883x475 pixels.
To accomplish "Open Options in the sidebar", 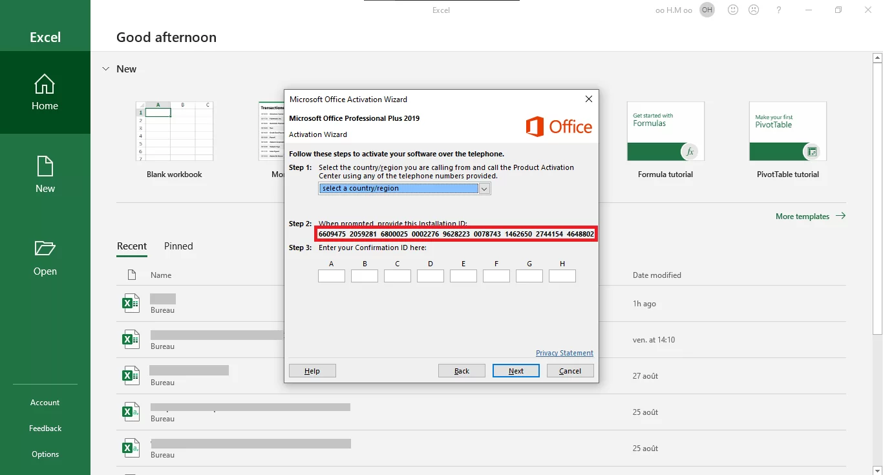I will (45, 454).
